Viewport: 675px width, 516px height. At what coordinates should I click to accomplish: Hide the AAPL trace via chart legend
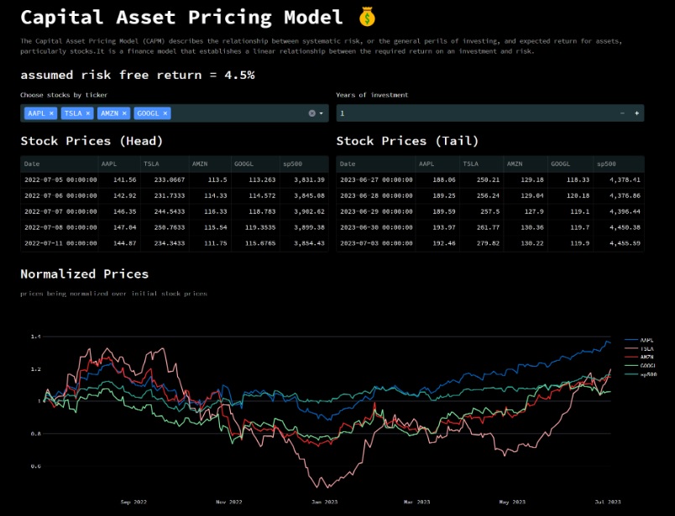tap(646, 339)
